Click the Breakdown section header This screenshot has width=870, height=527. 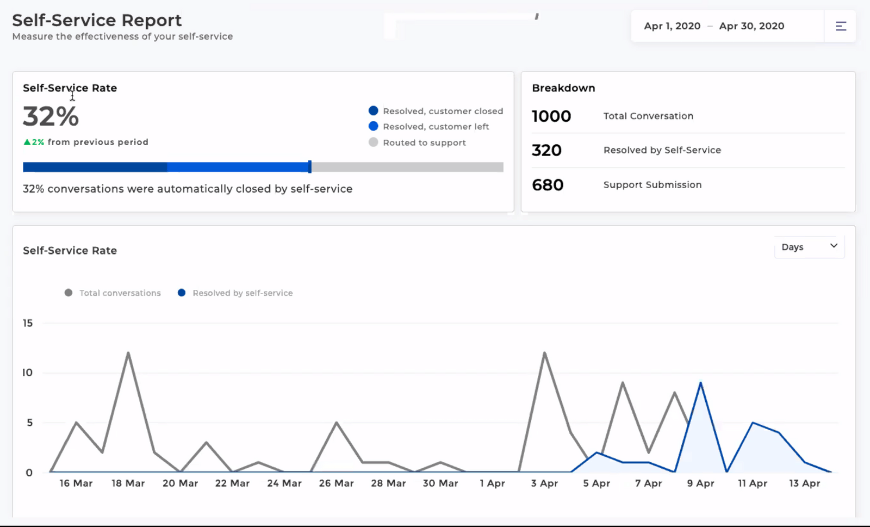[x=564, y=88]
